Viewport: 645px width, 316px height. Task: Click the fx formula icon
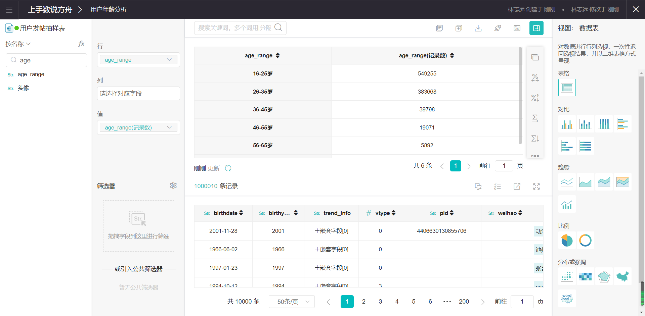81,44
